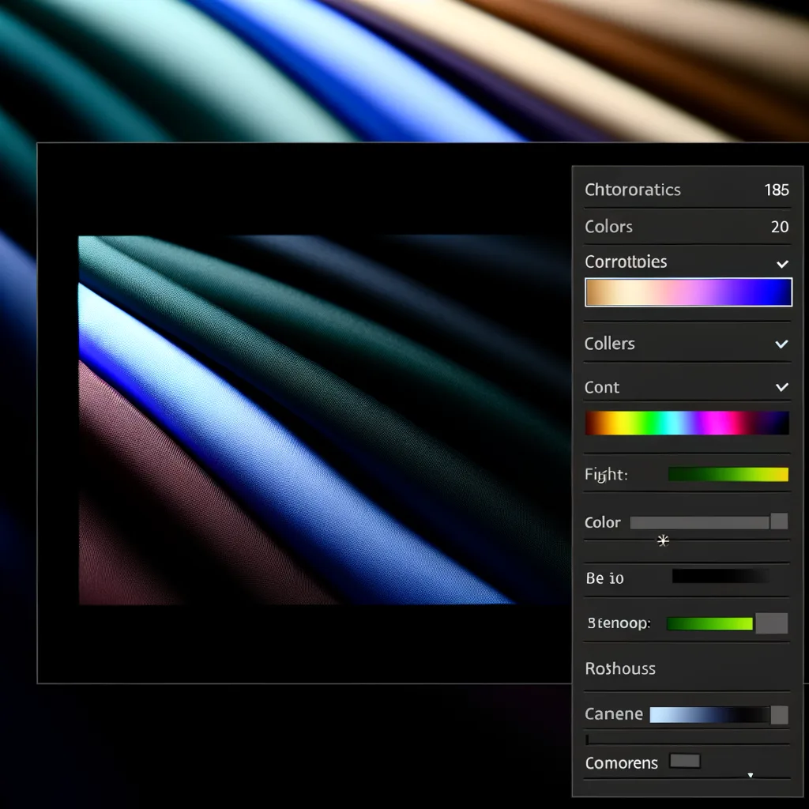Click the Canene blue gradient slider
Image resolution: width=809 pixels, height=809 pixels.
coord(708,715)
